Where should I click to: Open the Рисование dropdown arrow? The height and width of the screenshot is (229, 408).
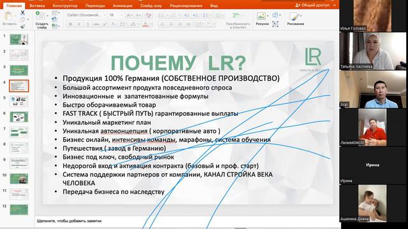pos(301,16)
